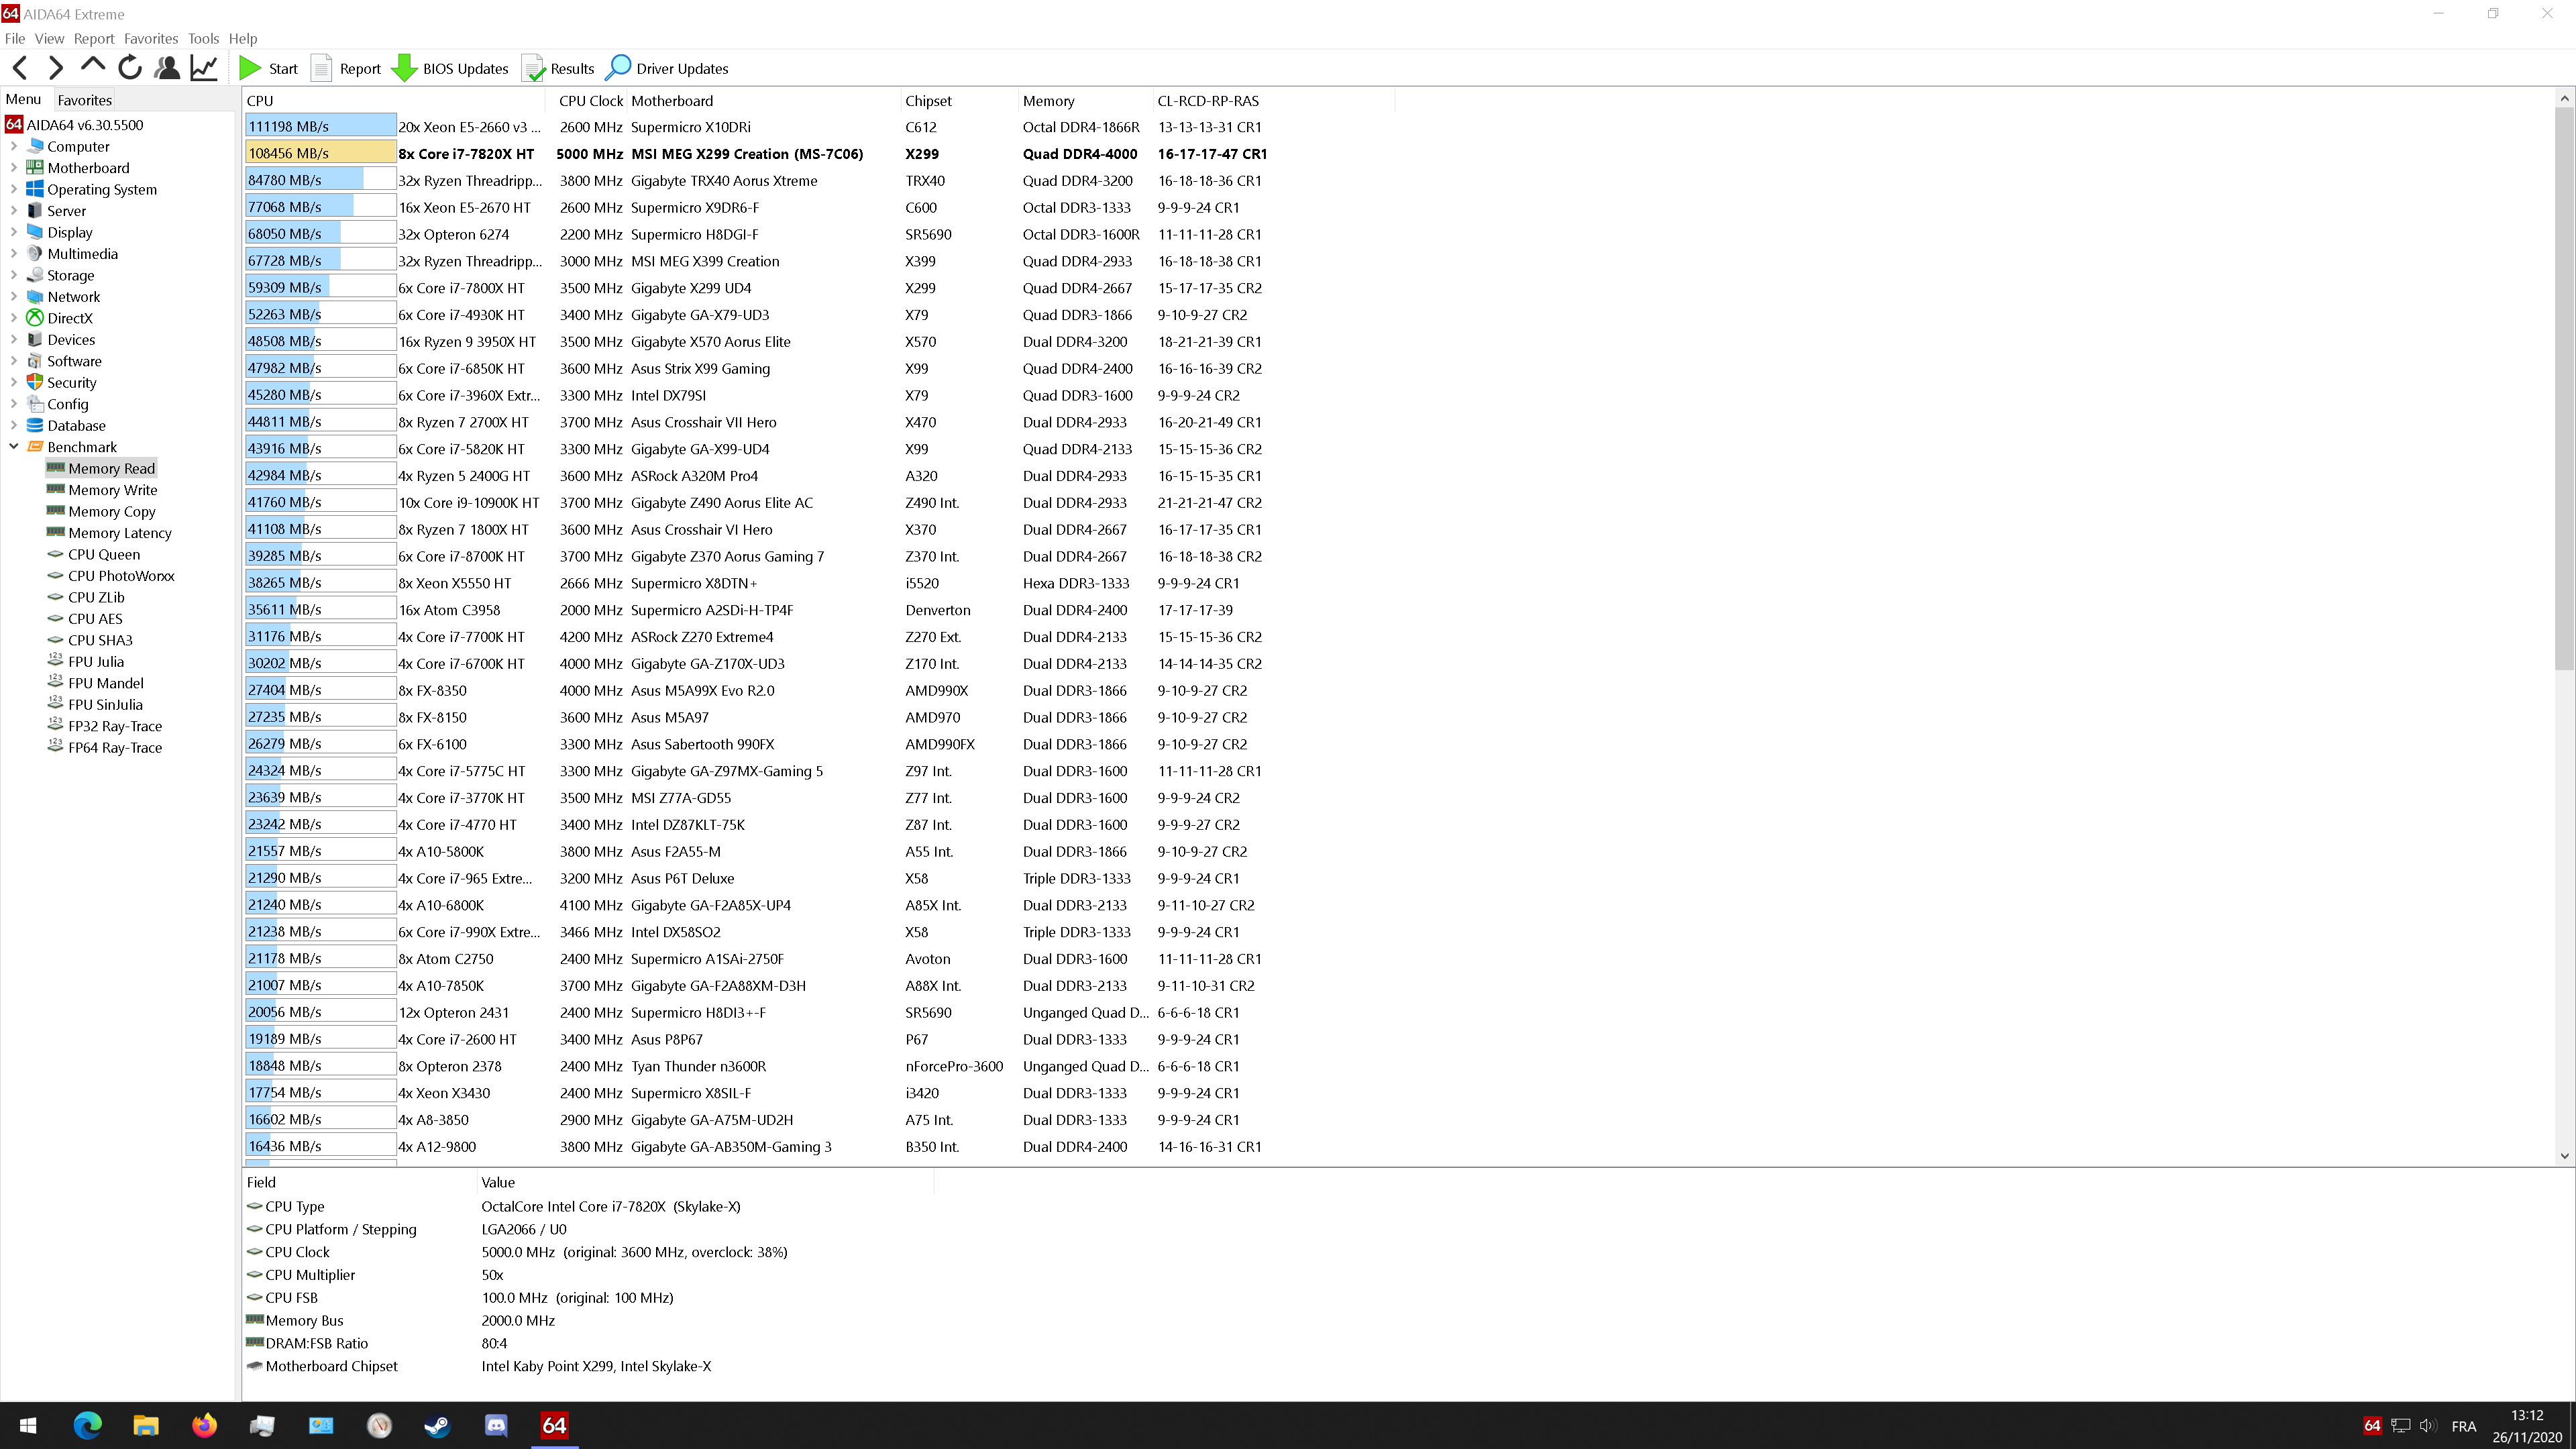
Task: Select the Devices icon in the tree
Action: pyautogui.click(x=35, y=340)
